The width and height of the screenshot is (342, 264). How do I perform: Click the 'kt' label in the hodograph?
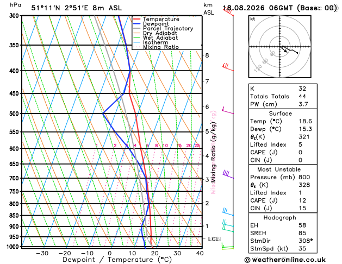[253, 19]
